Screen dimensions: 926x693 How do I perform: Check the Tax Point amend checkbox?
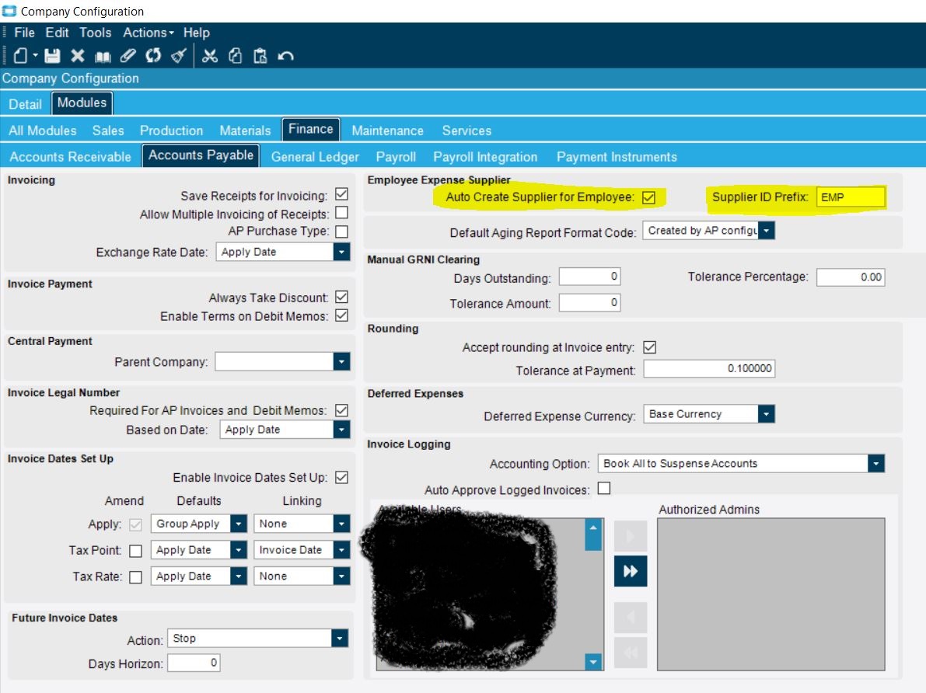pyautogui.click(x=136, y=551)
